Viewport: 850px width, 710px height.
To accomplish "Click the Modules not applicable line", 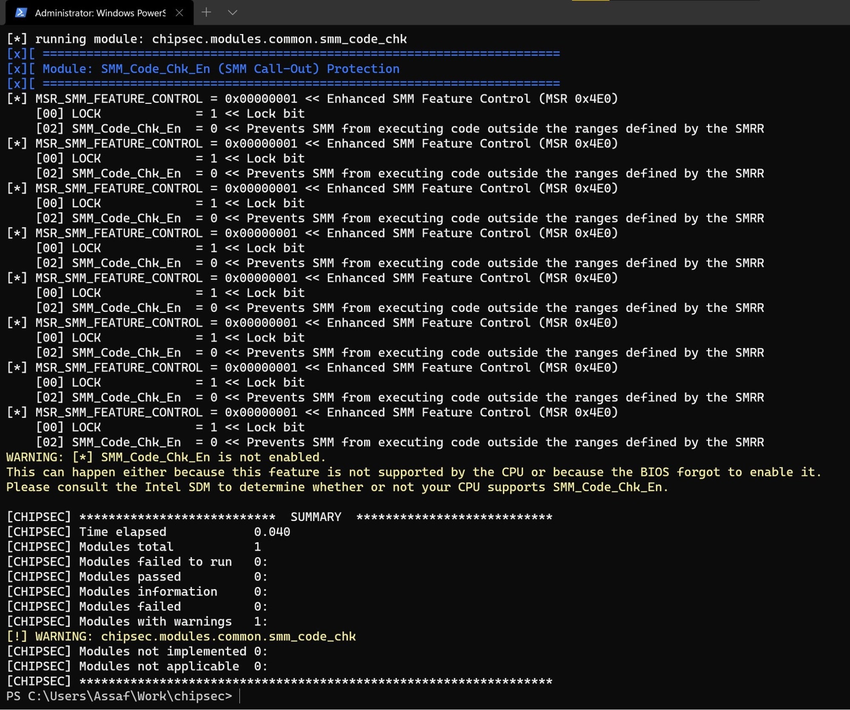I will click(137, 666).
